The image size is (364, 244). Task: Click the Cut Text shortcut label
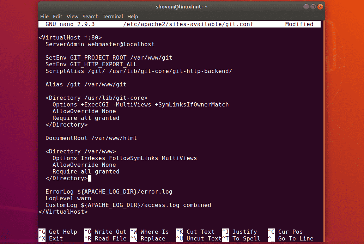tap(200, 232)
